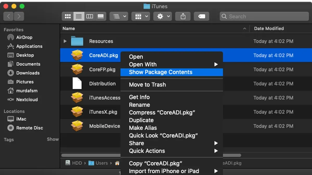Screen dimensions: 312x175
Task: Click into the Search field
Action: 264,16
